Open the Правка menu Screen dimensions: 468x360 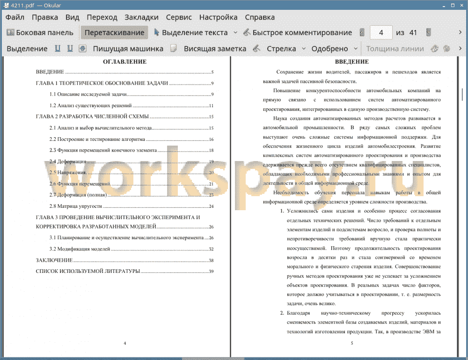(45, 17)
